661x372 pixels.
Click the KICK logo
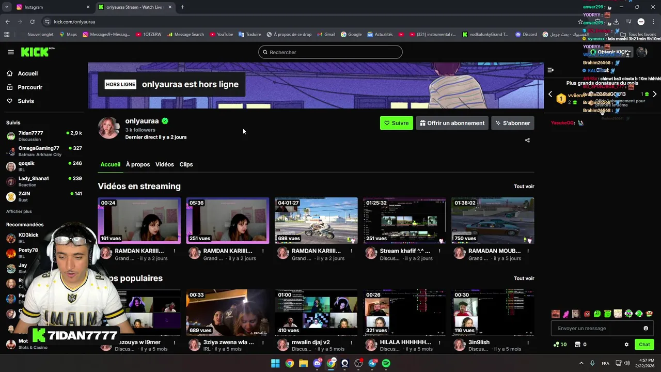[37, 52]
